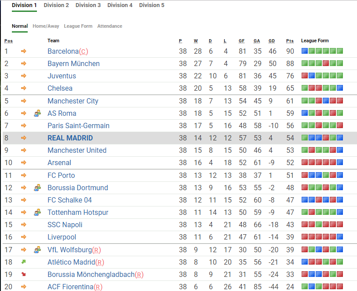Open the Manchester City team page
The image size is (357, 291).
click(73, 101)
